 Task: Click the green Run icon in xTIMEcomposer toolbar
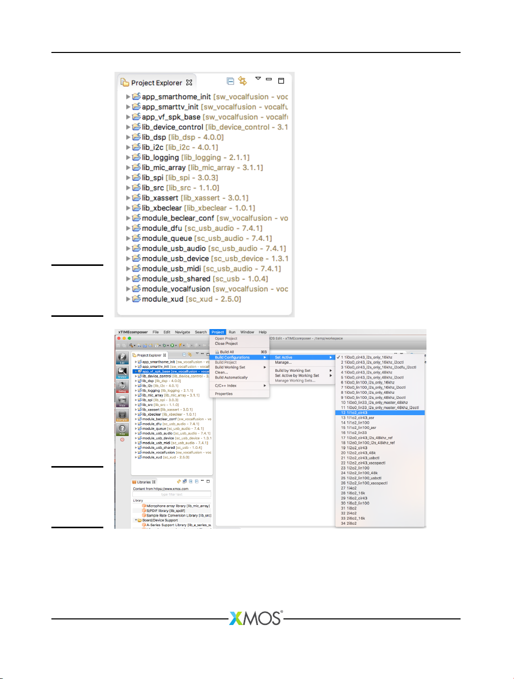[172, 345]
